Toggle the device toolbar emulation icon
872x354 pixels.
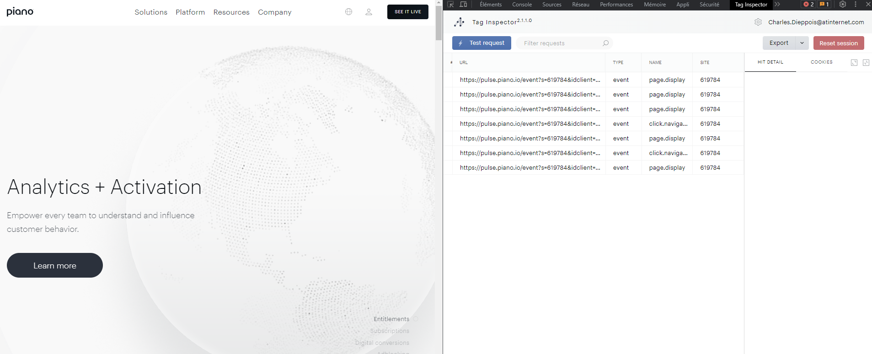[463, 5]
